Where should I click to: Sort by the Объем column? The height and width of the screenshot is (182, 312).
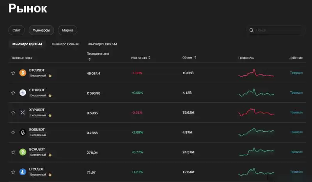[x=195, y=57]
